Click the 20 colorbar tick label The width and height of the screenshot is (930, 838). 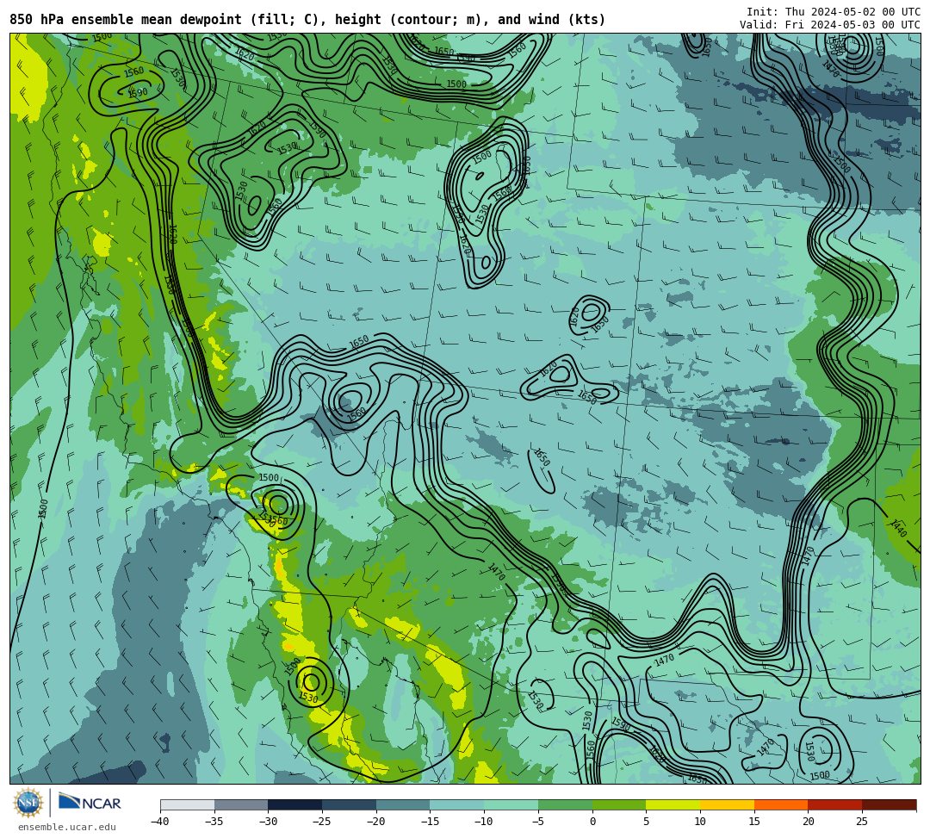pyautogui.click(x=808, y=822)
